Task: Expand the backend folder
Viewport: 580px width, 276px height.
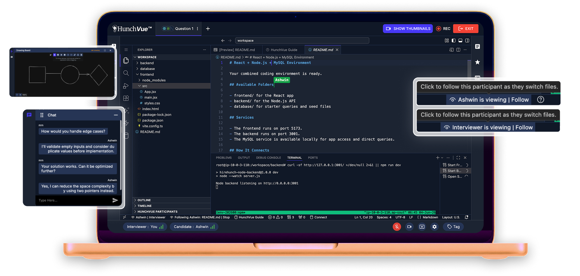Action: pos(172,63)
